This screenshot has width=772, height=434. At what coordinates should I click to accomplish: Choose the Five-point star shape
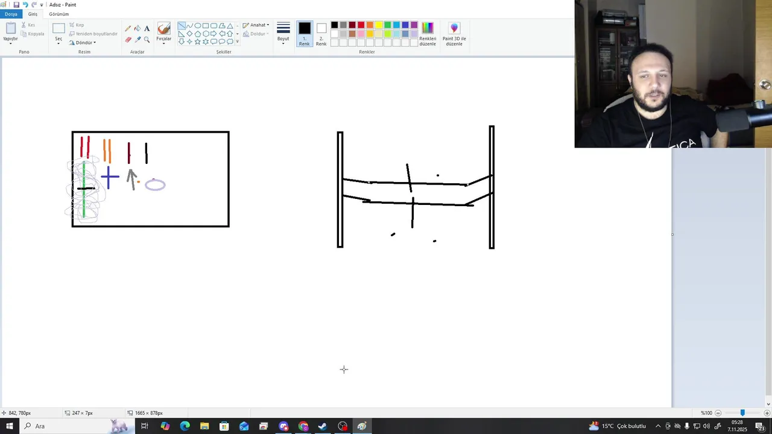(x=197, y=42)
